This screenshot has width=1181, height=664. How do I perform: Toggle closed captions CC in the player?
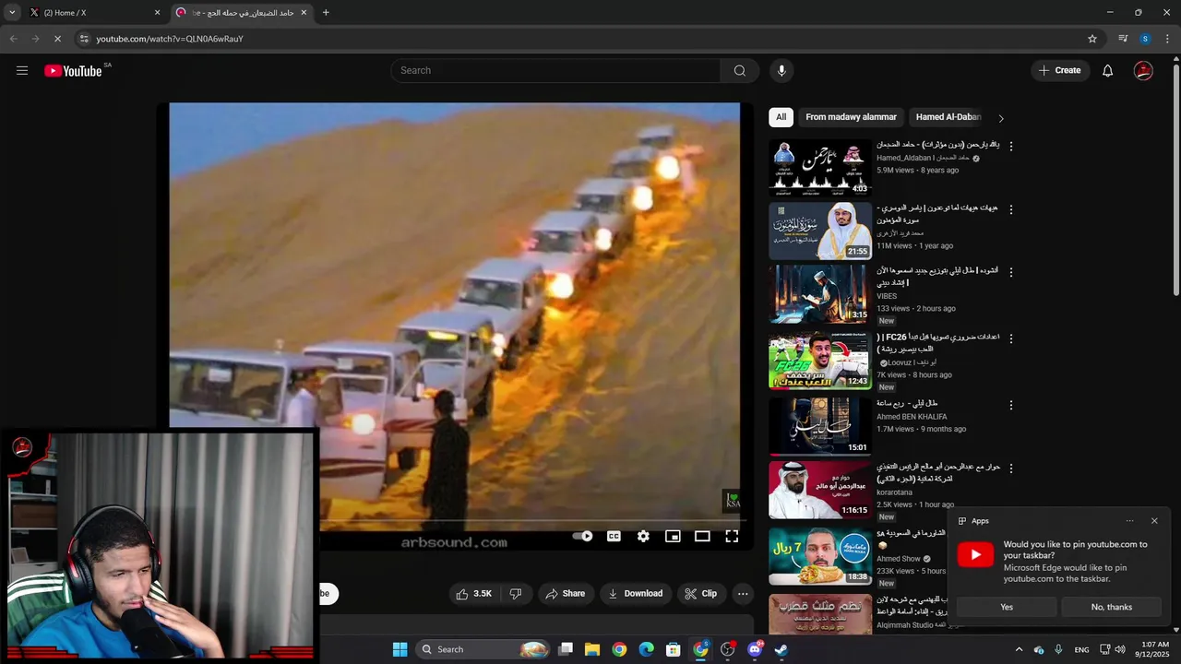pyautogui.click(x=614, y=536)
